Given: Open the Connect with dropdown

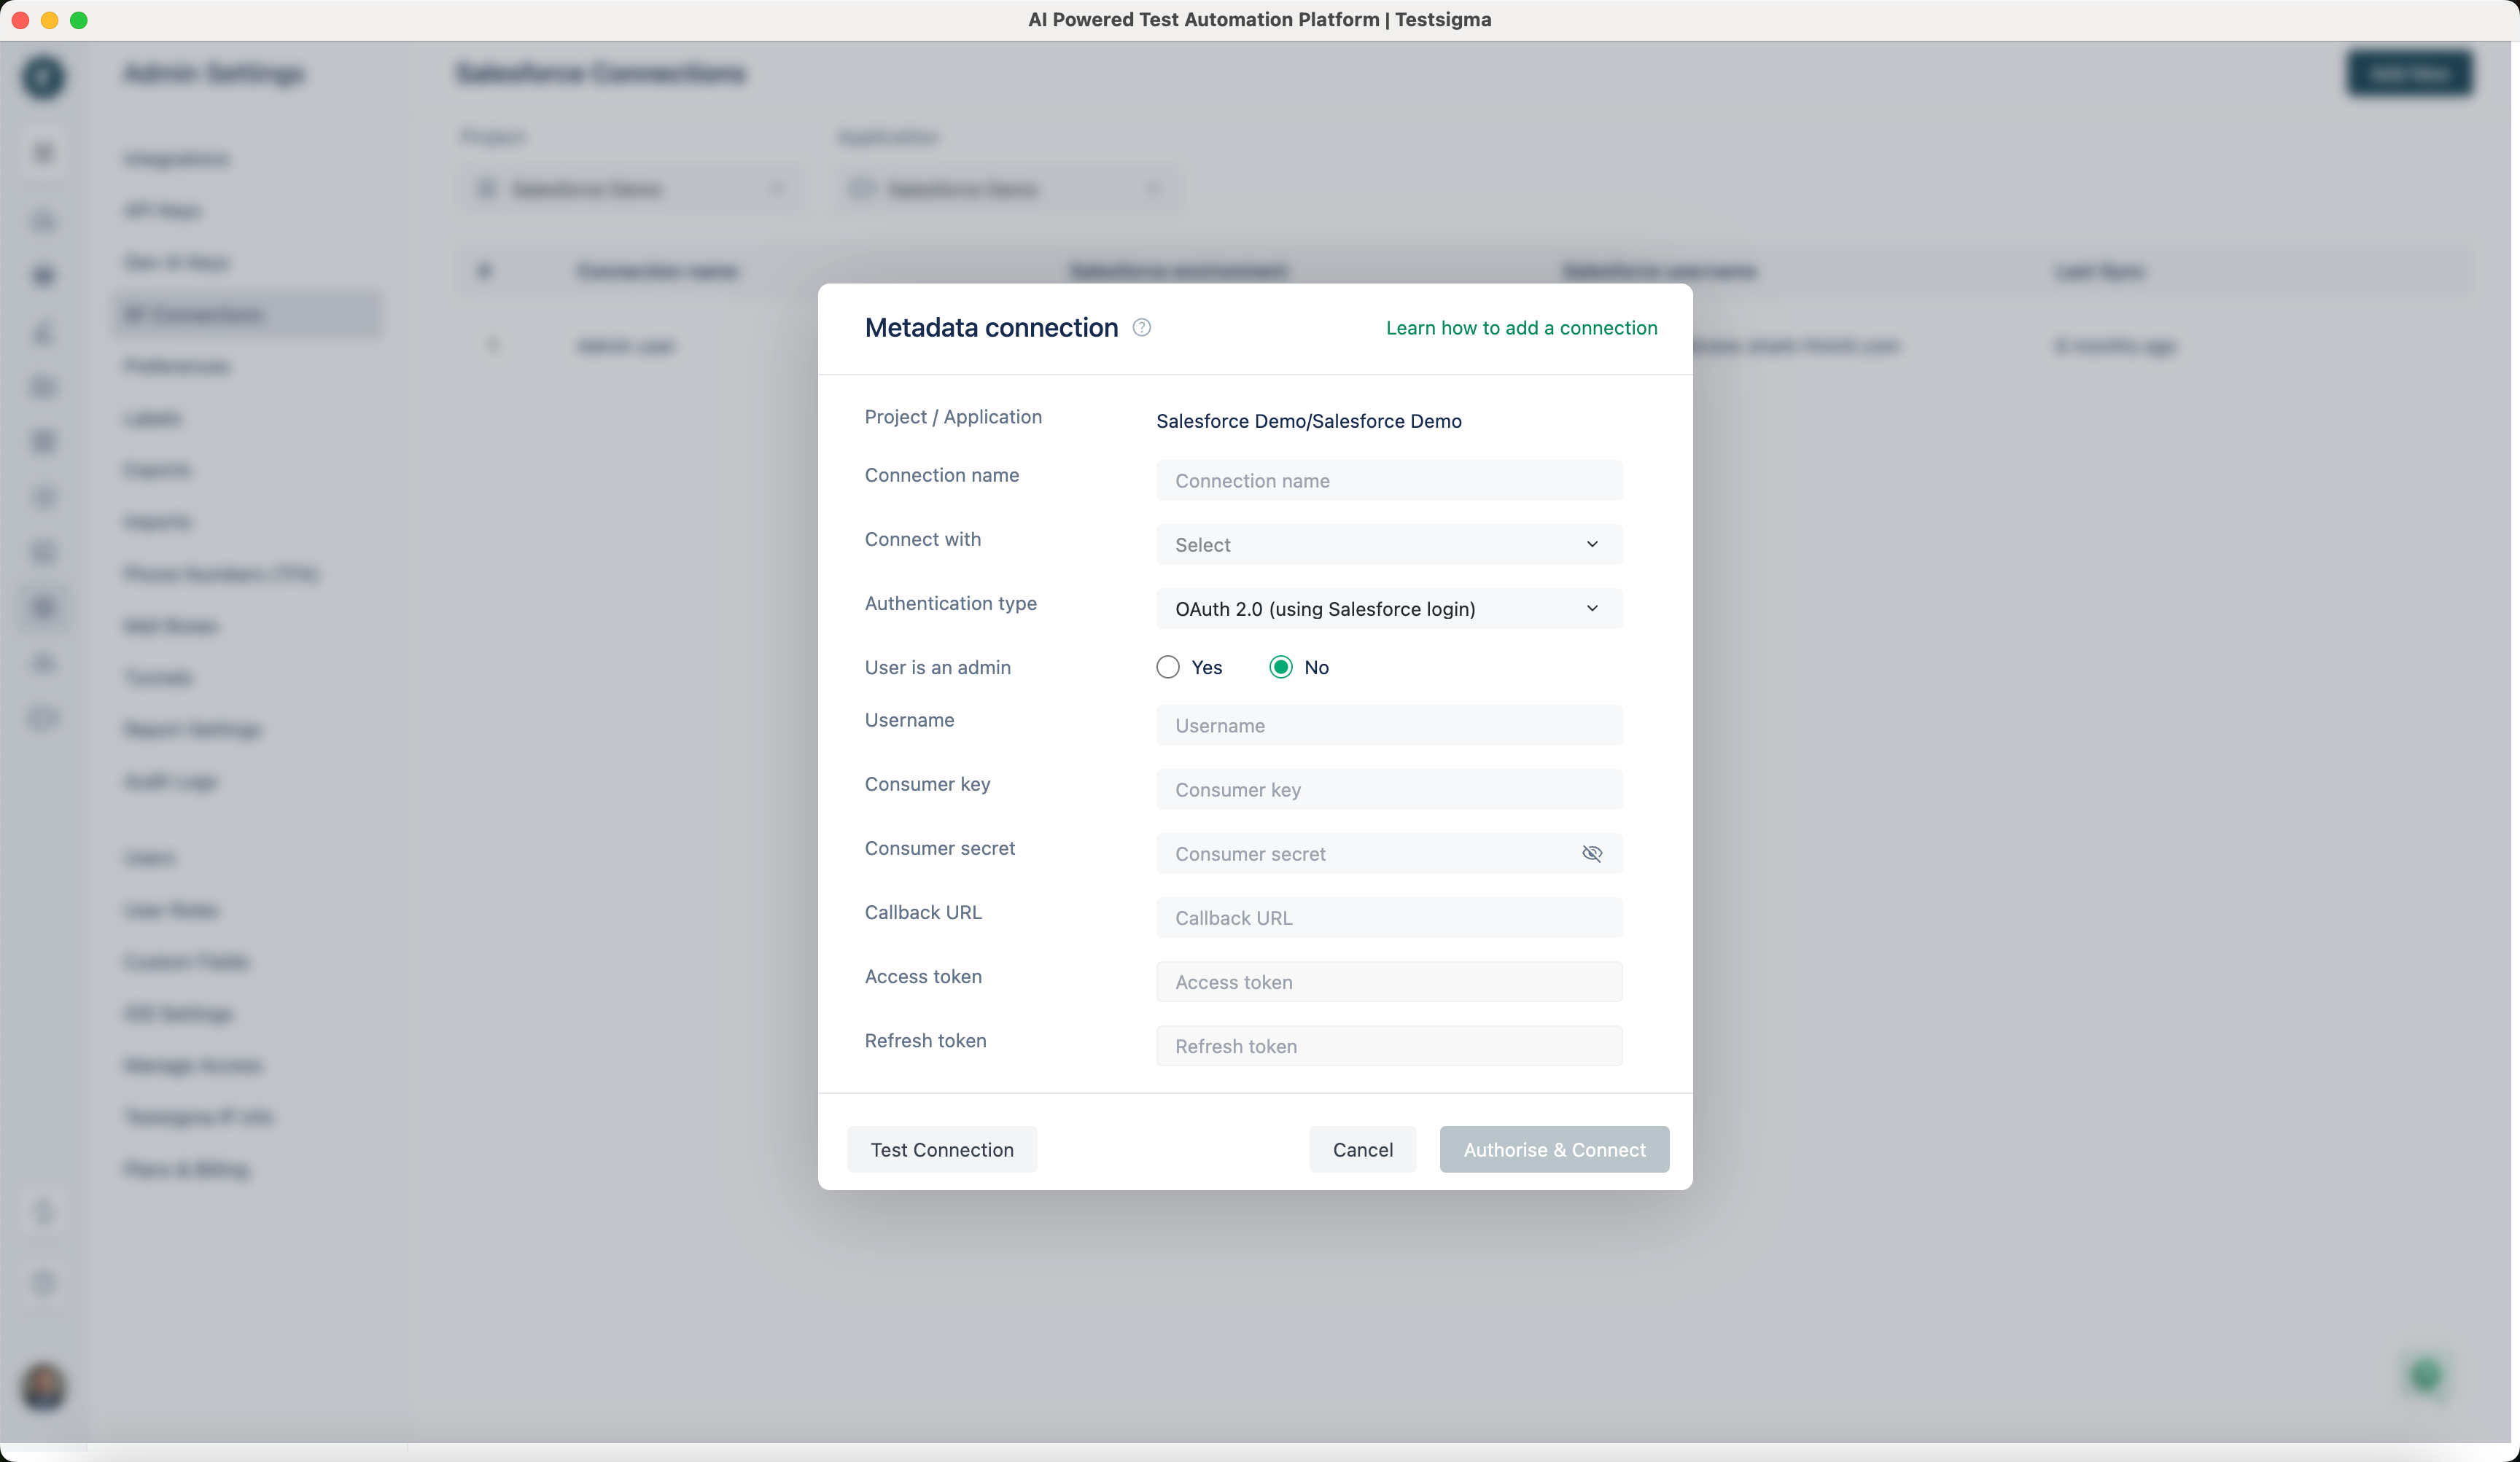Looking at the screenshot, I should [1387, 544].
